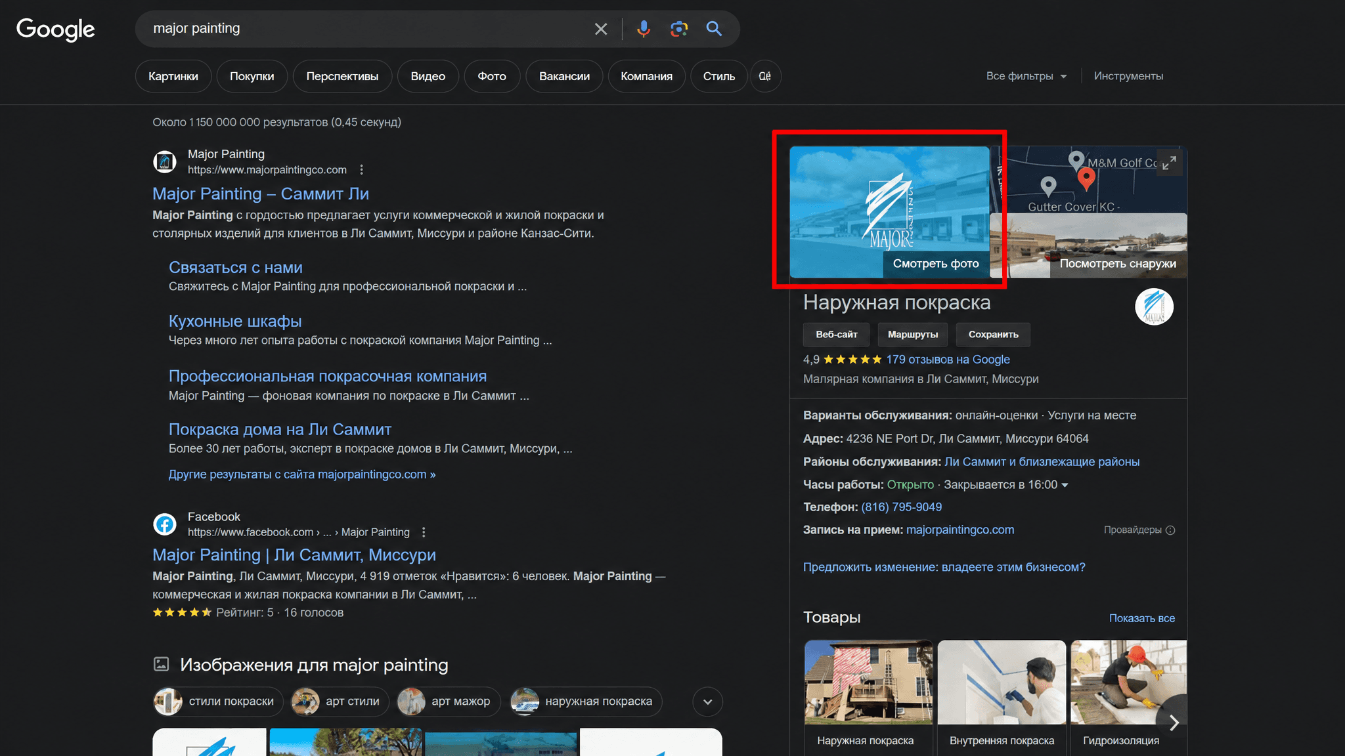Image resolution: width=1345 pixels, height=756 pixels.
Task: Expand image filter chips with the chevron button
Action: pyautogui.click(x=707, y=702)
